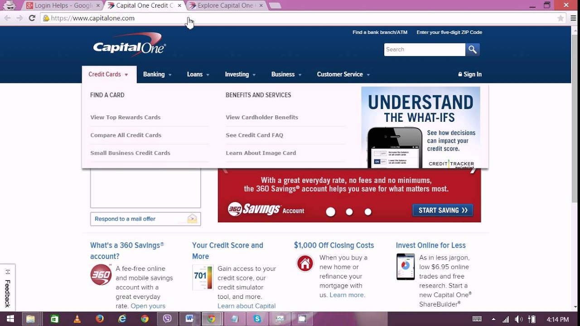This screenshot has height=326, width=580.
Task: Open View Top Rewards Cards
Action: click(126, 117)
